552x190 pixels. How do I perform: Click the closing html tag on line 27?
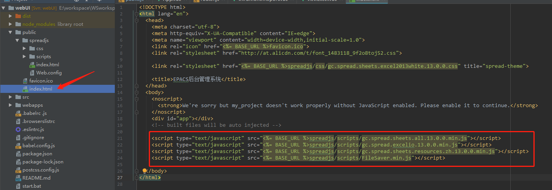tap(150, 177)
